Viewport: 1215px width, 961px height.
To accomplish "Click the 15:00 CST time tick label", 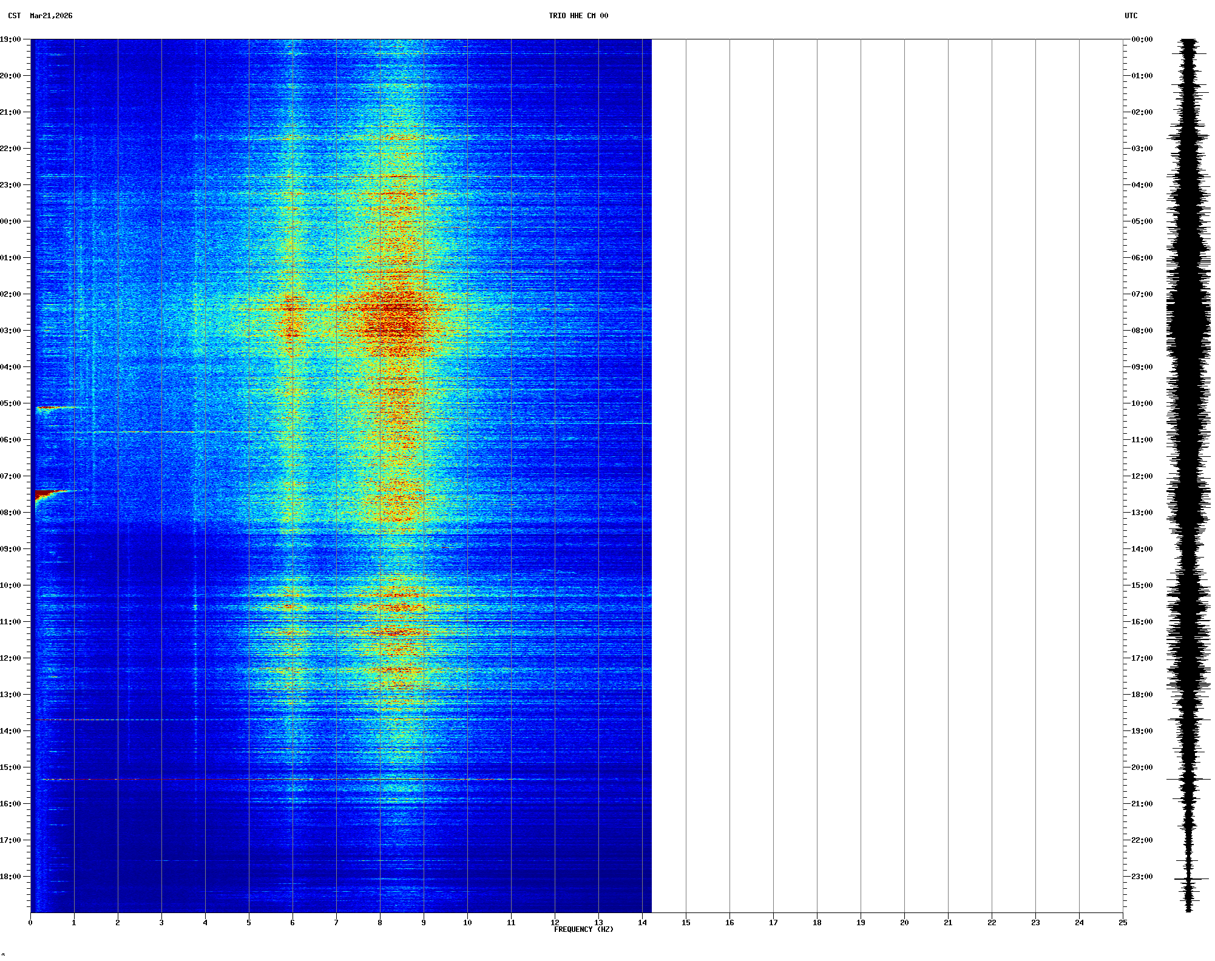I will 10,767.
